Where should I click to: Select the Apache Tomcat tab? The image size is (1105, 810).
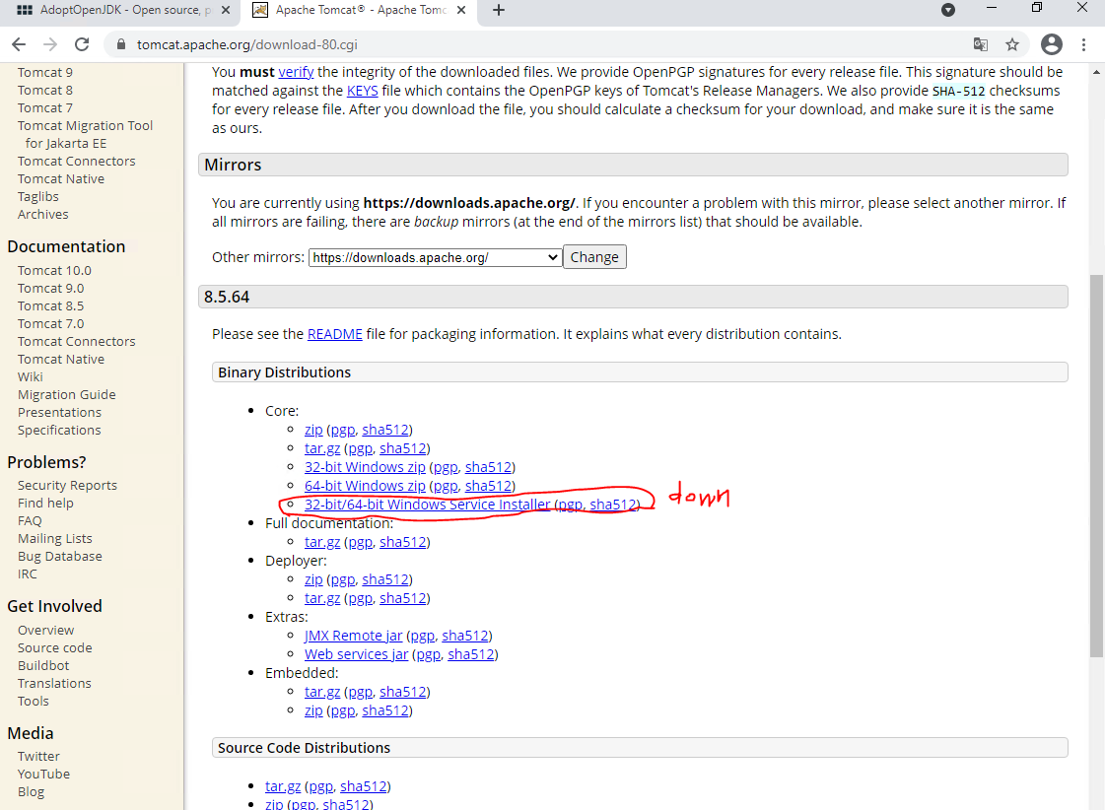360,10
